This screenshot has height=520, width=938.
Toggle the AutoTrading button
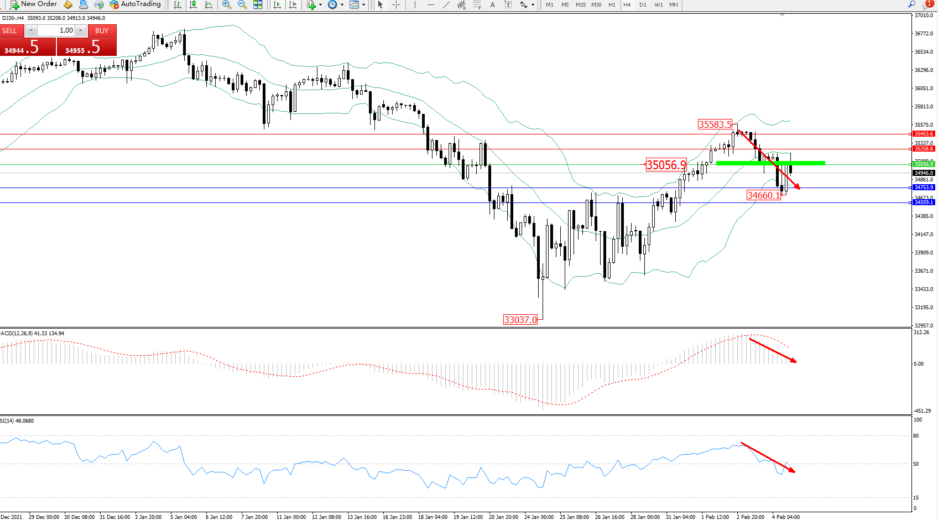(136, 4)
